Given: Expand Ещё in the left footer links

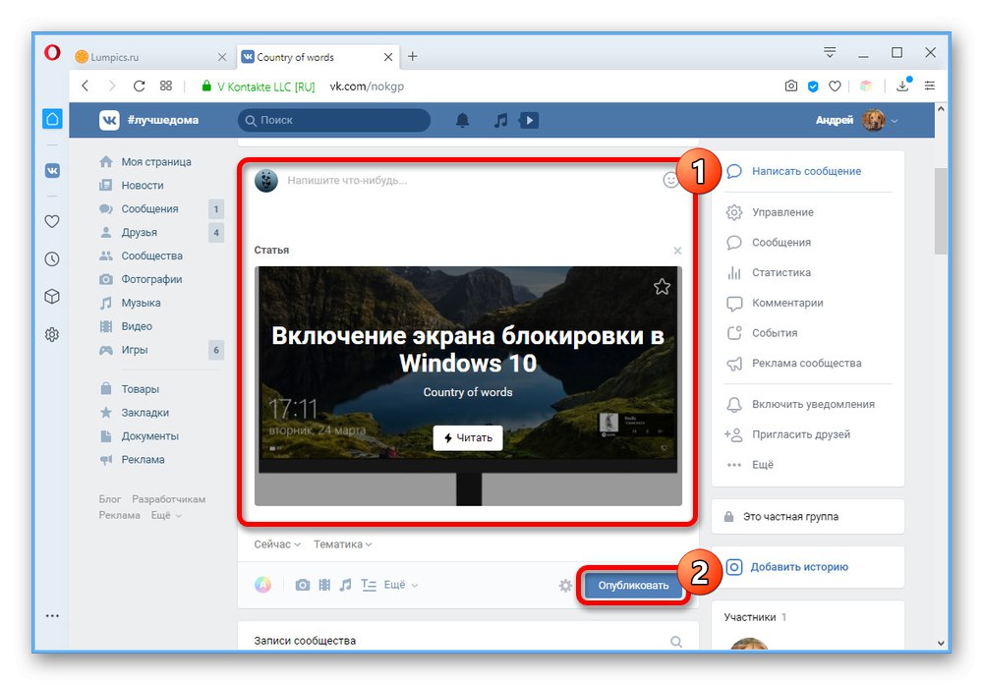Looking at the screenshot, I should [166, 515].
